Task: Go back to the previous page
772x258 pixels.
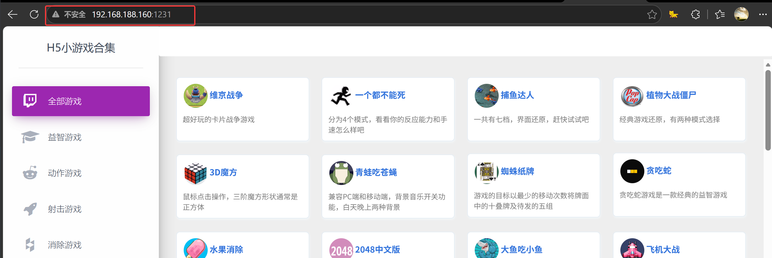Action: [x=13, y=14]
